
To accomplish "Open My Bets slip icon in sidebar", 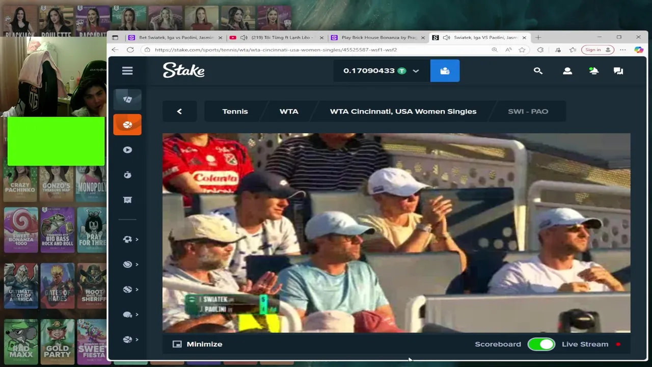I will pyautogui.click(x=127, y=200).
